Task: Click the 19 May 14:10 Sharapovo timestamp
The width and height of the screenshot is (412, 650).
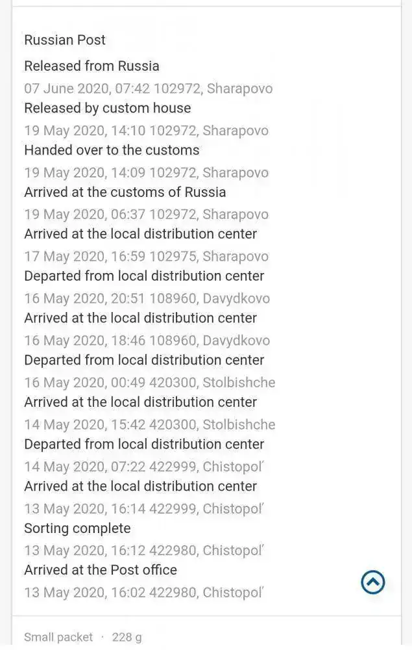Action: click(x=147, y=131)
